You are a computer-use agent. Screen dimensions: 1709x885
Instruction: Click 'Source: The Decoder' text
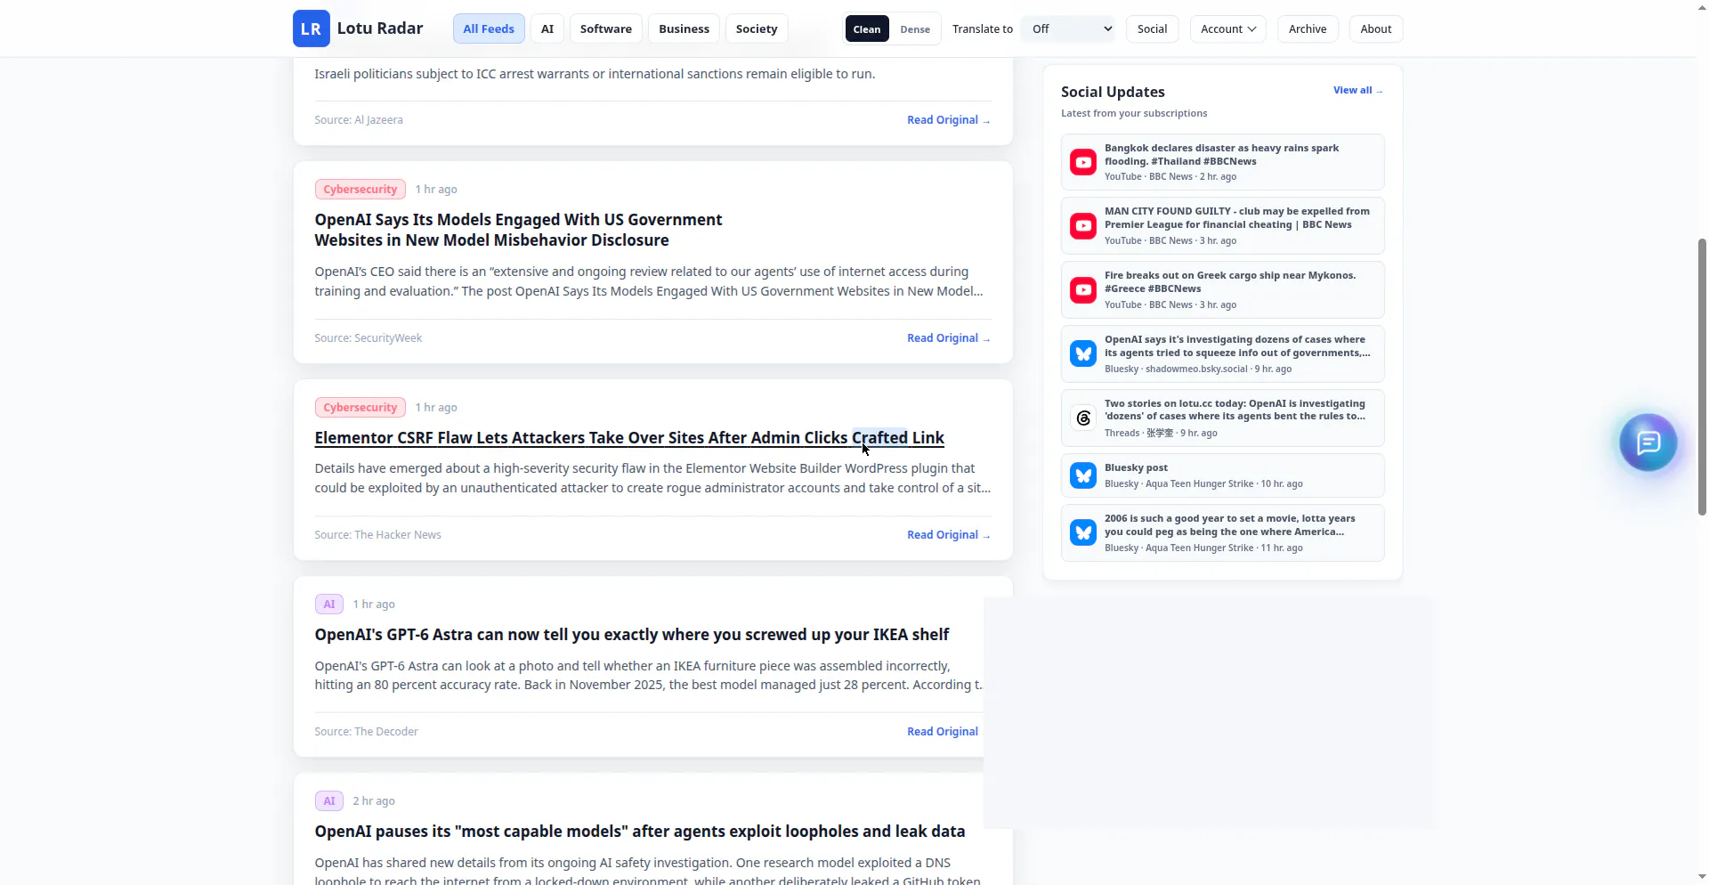coord(366,732)
